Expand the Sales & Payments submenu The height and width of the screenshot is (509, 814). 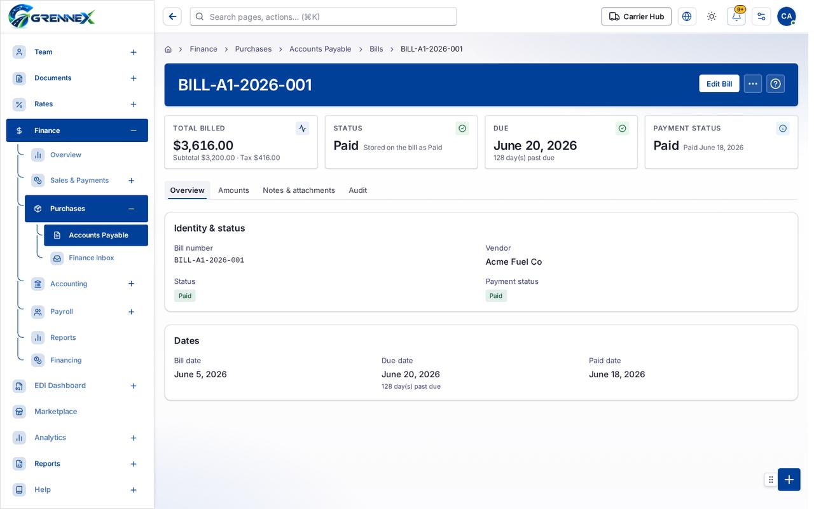[x=131, y=181]
